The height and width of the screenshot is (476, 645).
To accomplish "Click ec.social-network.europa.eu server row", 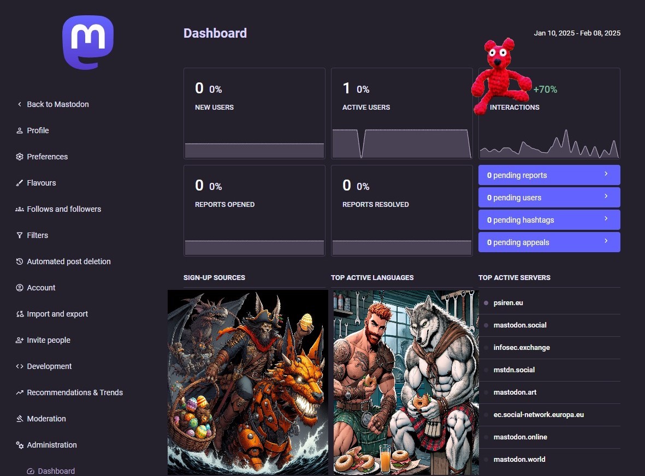I will (x=549, y=415).
